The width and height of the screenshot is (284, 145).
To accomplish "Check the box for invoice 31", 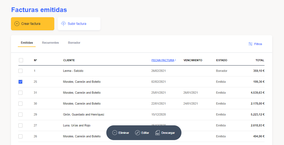I will [20, 93].
